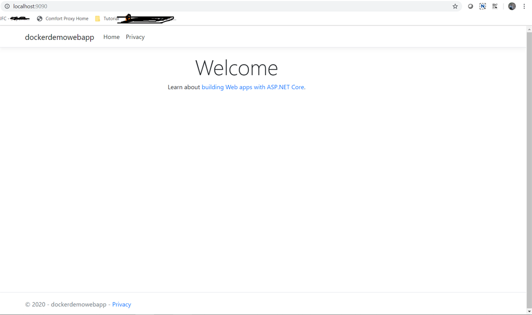Click the down arrow at scrollbar bottom
Viewport: 532px width, 315px height.
pyautogui.click(x=529, y=312)
